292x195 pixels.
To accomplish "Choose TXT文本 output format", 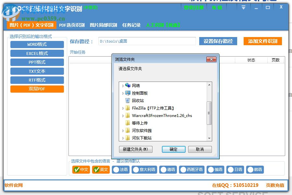I will point(37,71).
